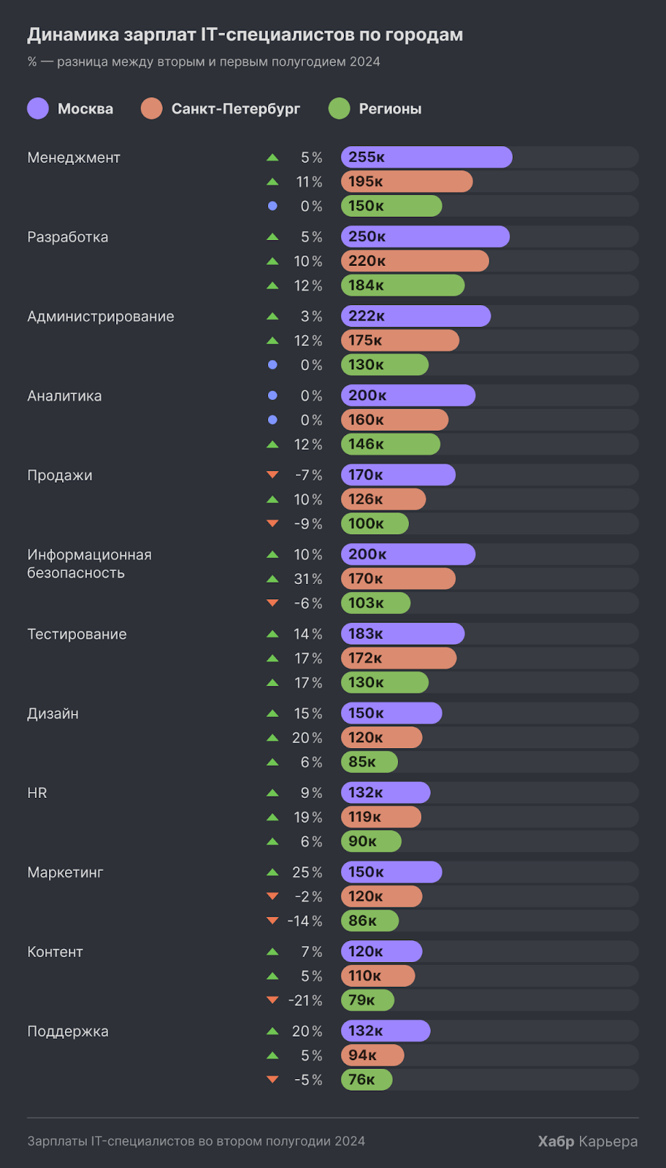Click the purple Москва legend color dot
Screen dimensions: 666x1168
[38, 109]
